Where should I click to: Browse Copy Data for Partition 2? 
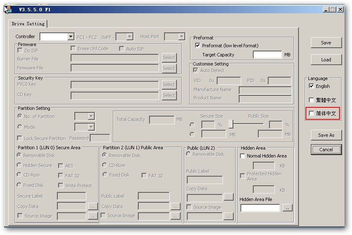pos(175,206)
